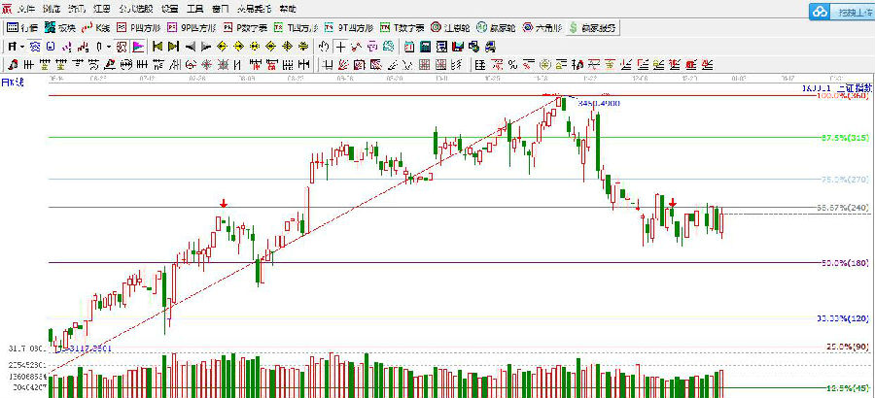Expand the dropdown arrow beside the H icon
The height and width of the screenshot is (398, 875).
[22, 46]
